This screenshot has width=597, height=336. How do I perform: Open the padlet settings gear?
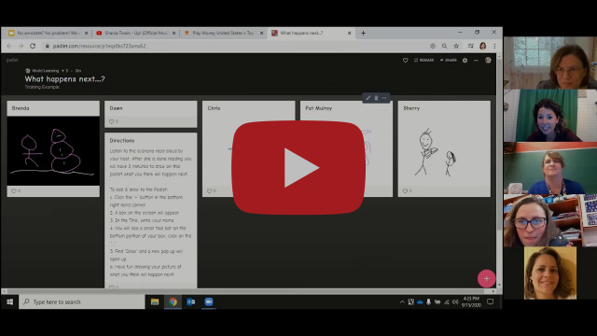[x=465, y=60]
